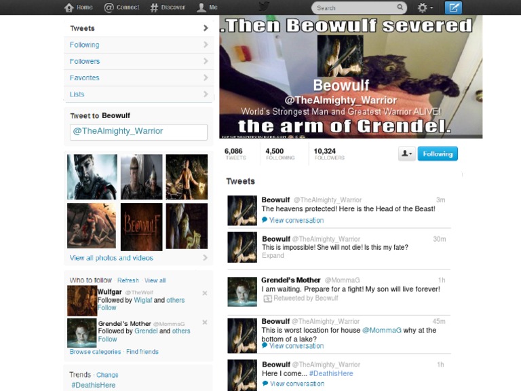Click the 4,500 Following count
521x391 pixels.
[280, 153]
